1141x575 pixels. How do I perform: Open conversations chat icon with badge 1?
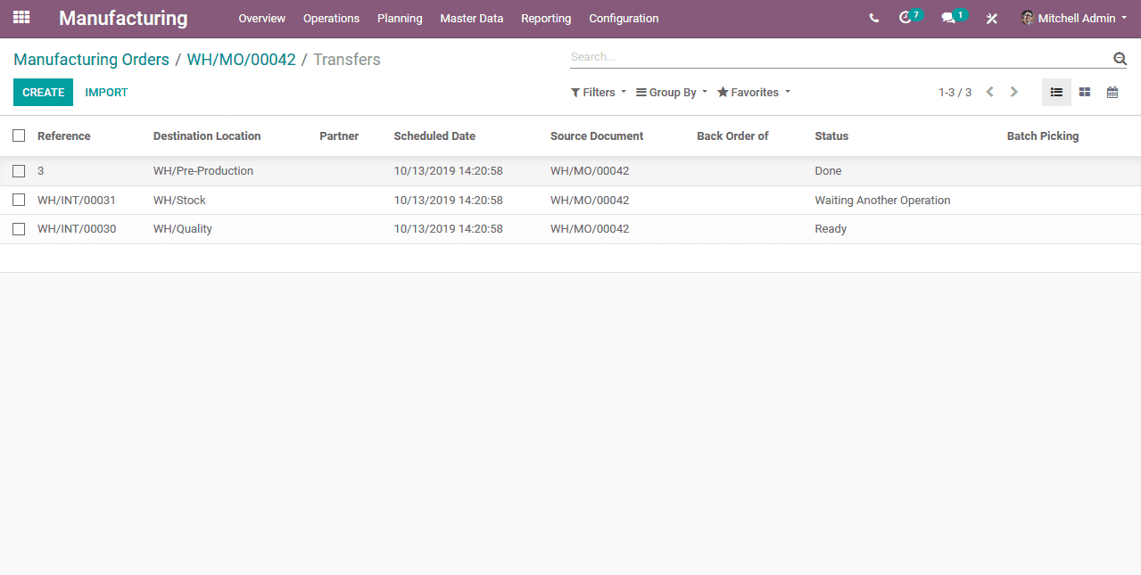click(953, 17)
